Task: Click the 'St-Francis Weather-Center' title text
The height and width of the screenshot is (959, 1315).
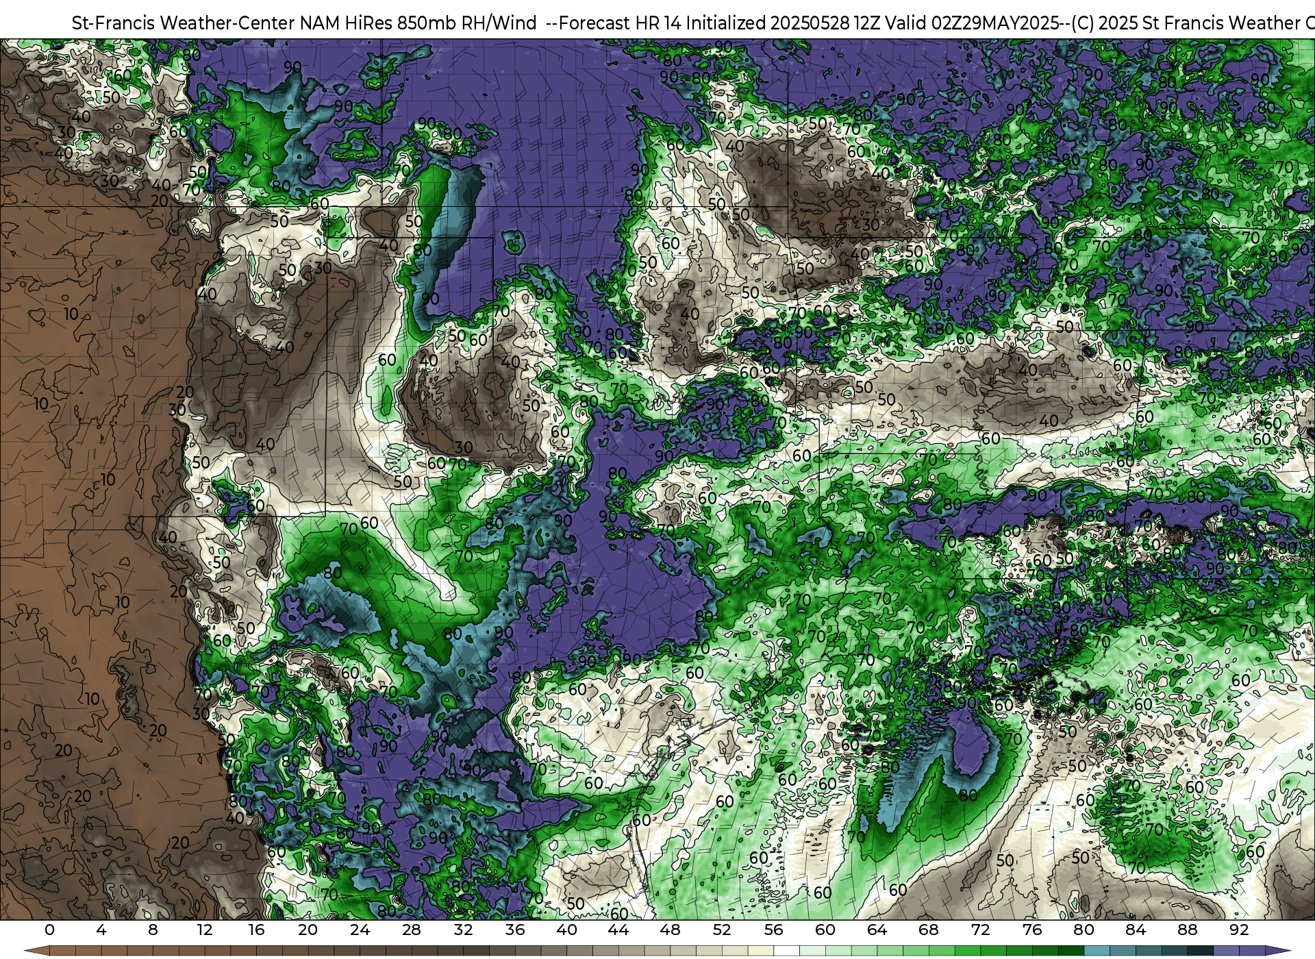Action: coord(184,23)
